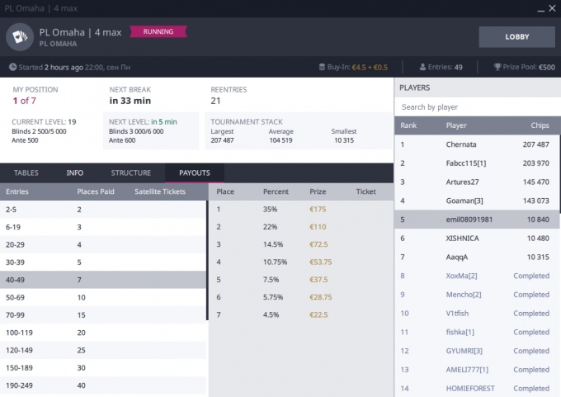Click the Entries column header

click(x=17, y=191)
